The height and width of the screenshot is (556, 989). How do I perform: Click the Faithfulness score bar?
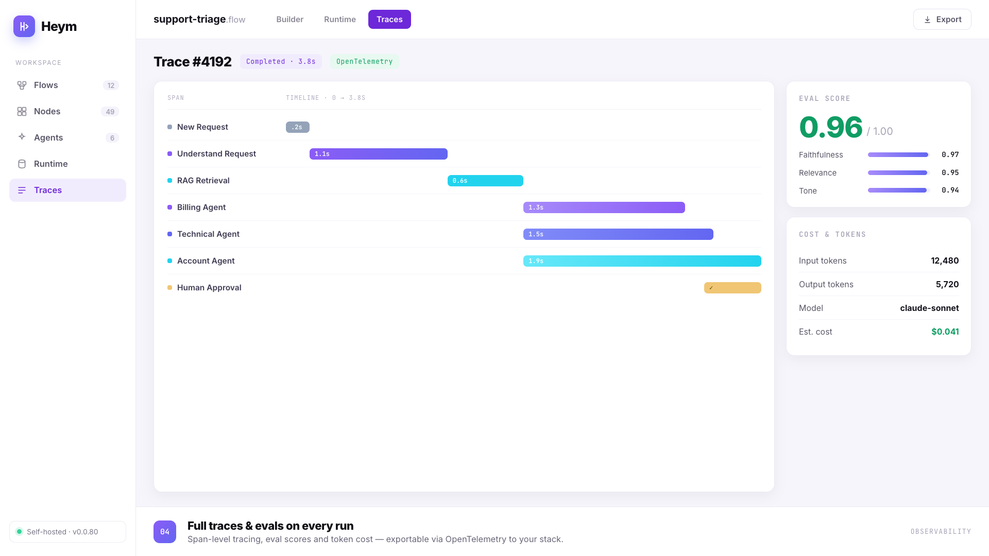point(898,155)
